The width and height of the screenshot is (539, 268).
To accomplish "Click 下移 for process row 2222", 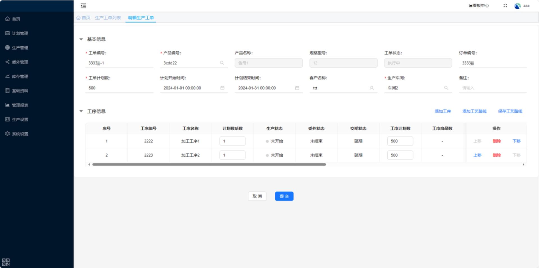I will click(x=516, y=141).
